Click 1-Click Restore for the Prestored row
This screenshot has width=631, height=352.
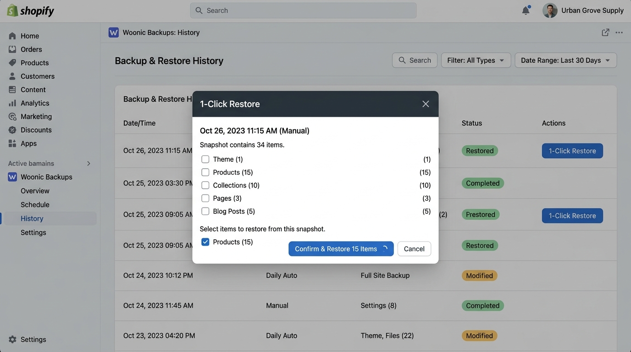[x=572, y=215]
